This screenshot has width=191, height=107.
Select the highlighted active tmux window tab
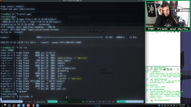(52, 102)
